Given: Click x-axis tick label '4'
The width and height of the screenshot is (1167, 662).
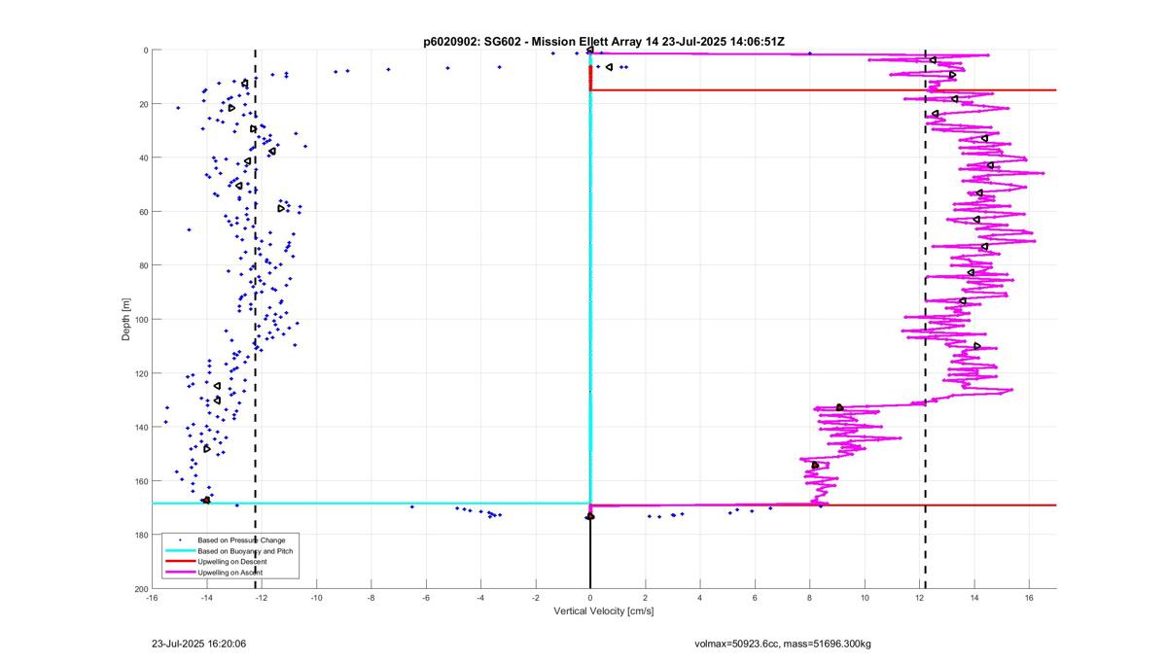Looking at the screenshot, I should click(700, 597).
